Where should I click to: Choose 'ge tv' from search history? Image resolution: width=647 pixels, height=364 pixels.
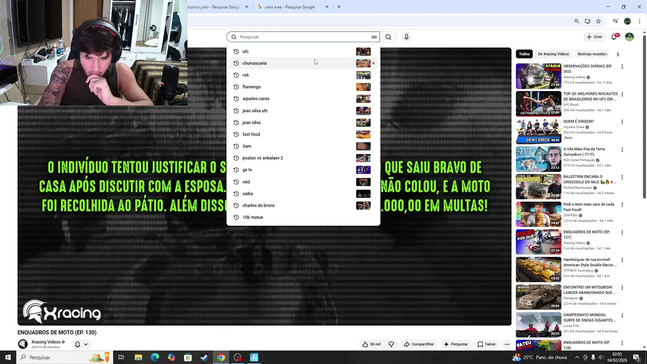(x=303, y=170)
